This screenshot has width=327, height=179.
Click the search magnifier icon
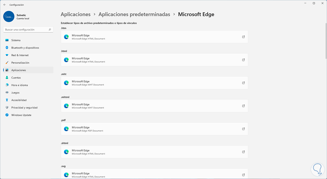click(x=50, y=29)
